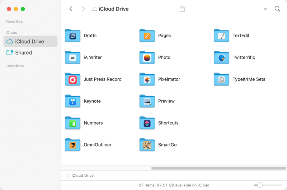
Task: Go back with the left chevron
Action: tap(71, 9)
